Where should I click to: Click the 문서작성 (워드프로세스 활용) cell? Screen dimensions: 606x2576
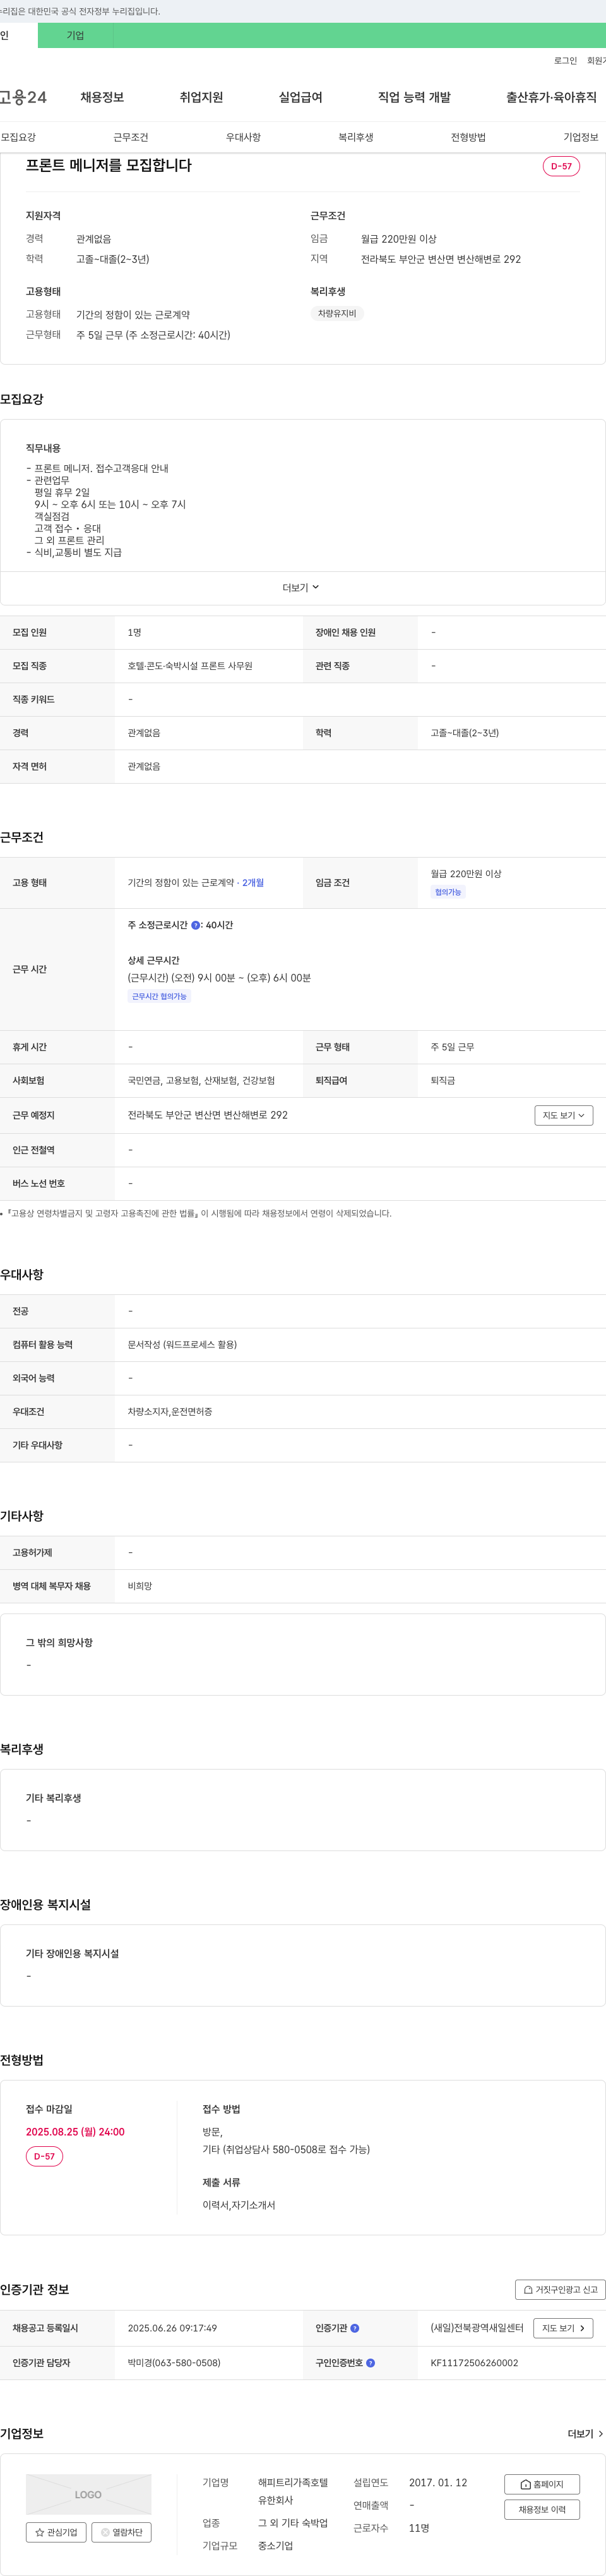[182, 1345]
